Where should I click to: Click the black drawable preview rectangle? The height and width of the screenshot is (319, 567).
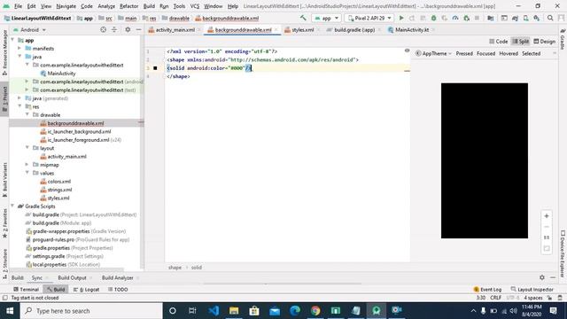[485, 160]
